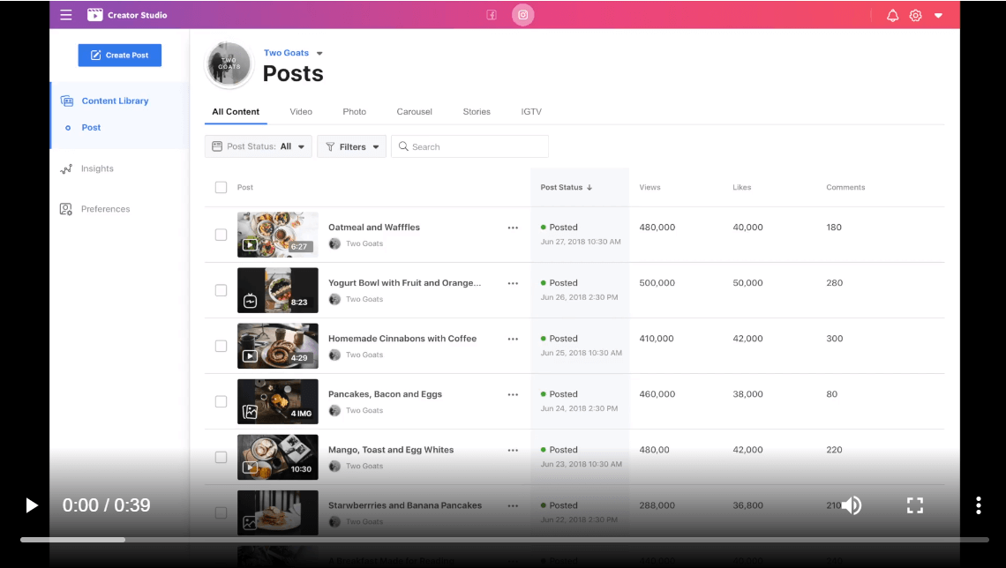This screenshot has height=568, width=1006.
Task: Switch to All Content tab
Action: pos(236,111)
